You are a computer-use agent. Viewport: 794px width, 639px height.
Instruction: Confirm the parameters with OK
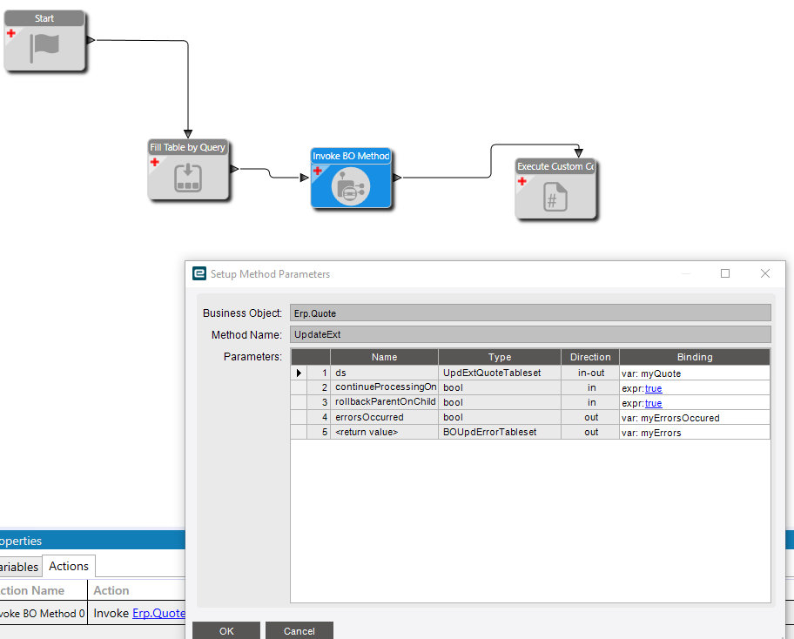[226, 631]
